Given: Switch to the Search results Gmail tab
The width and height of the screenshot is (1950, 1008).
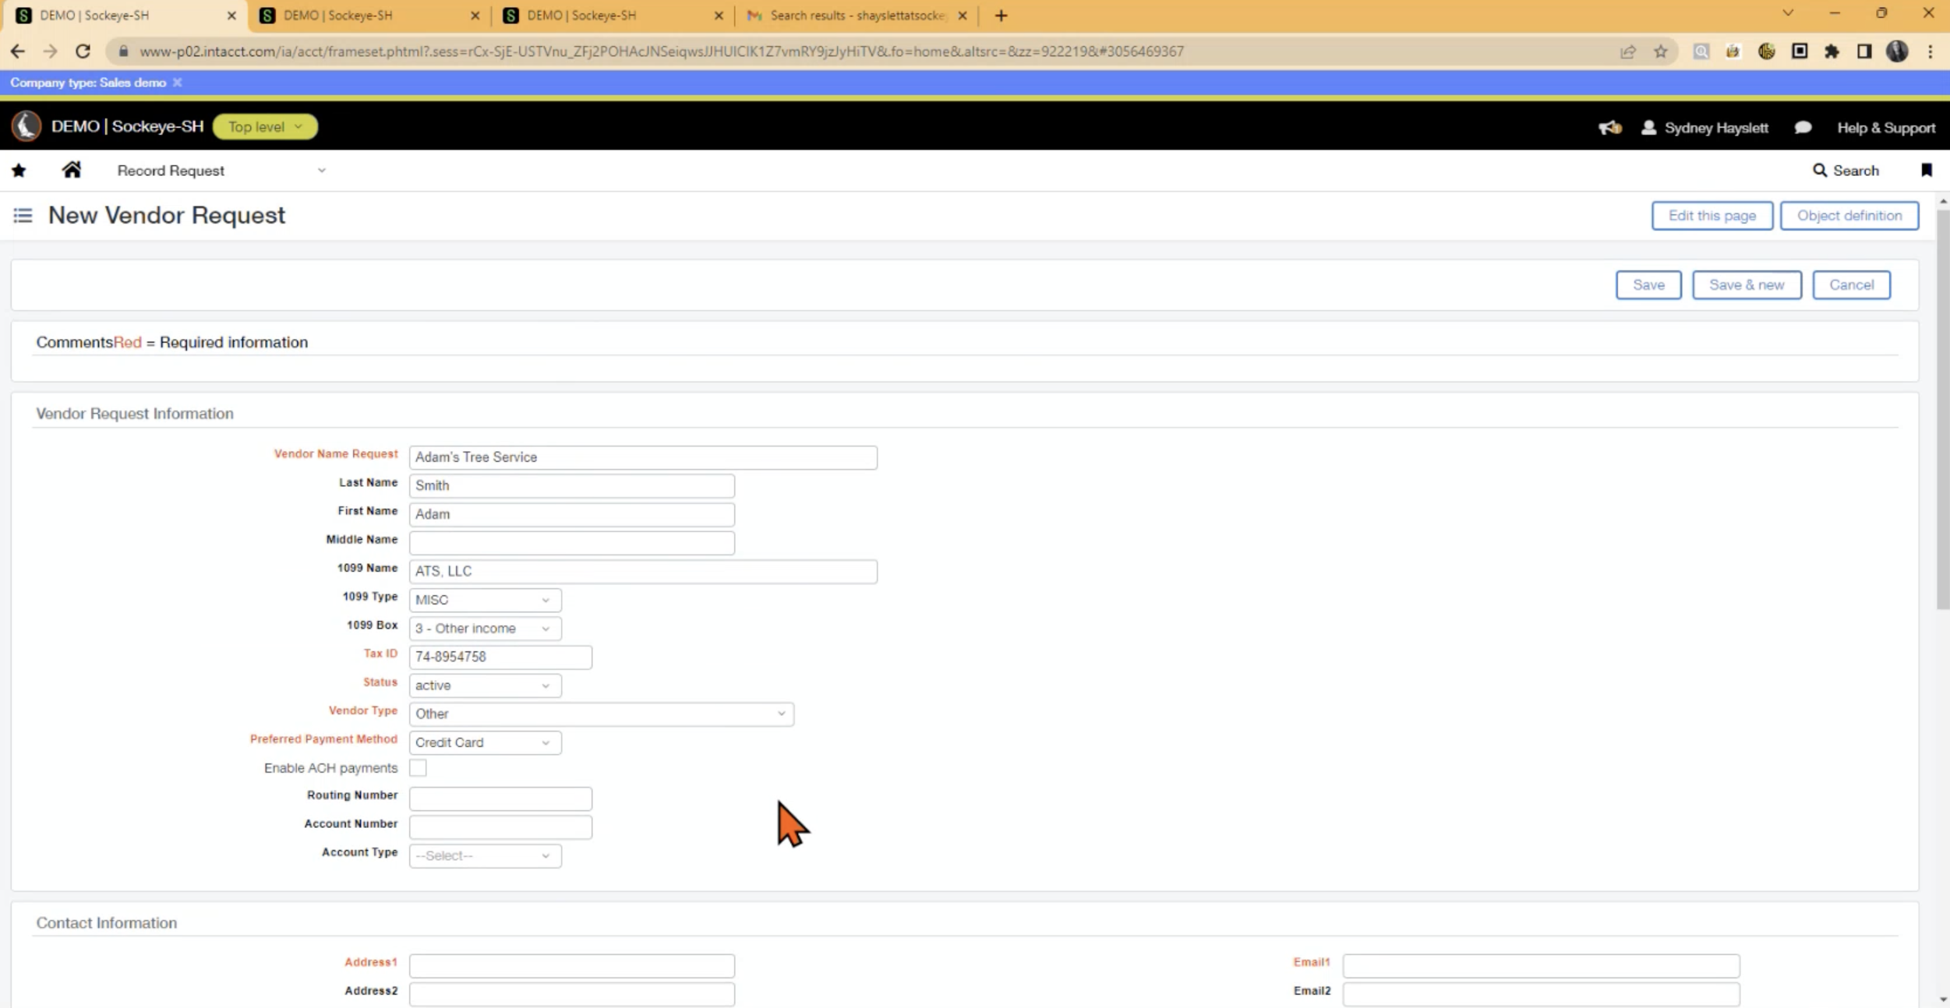Looking at the screenshot, I should (856, 16).
